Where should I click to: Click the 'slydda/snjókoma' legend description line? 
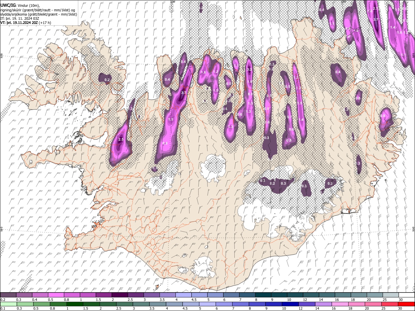tap(39, 14)
